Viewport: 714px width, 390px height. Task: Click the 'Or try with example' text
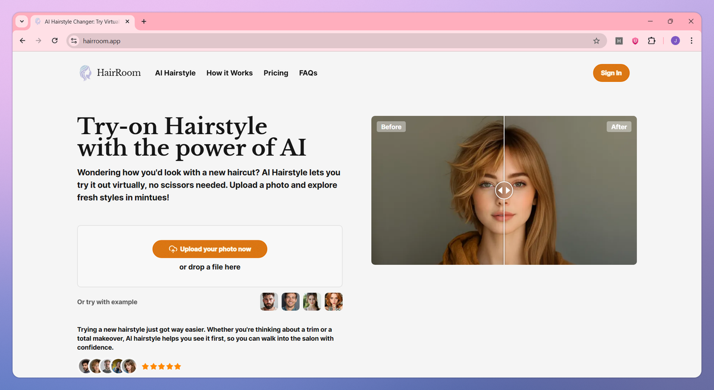107,302
